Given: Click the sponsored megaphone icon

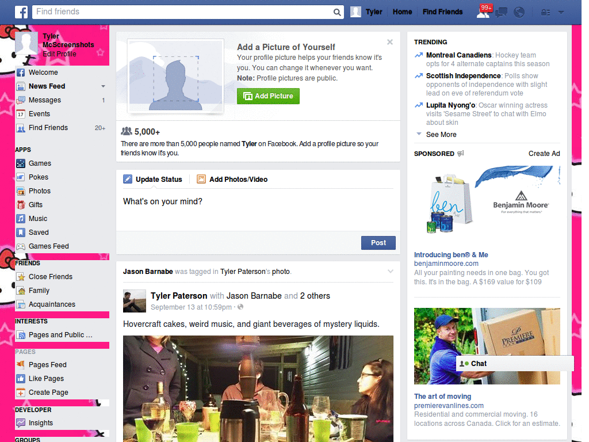Looking at the screenshot, I should click(x=461, y=153).
